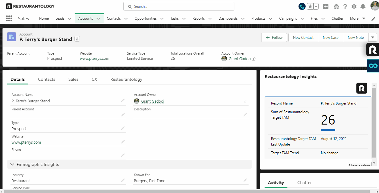Open www.pterrys.com link in header highlights
Viewport: 379px width, 193px height.
94,58
